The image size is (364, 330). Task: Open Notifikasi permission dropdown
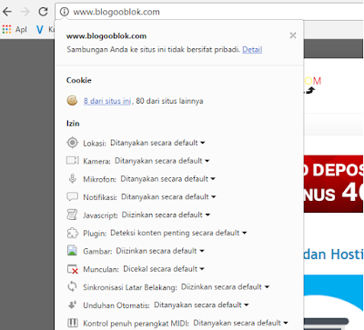[168, 196]
